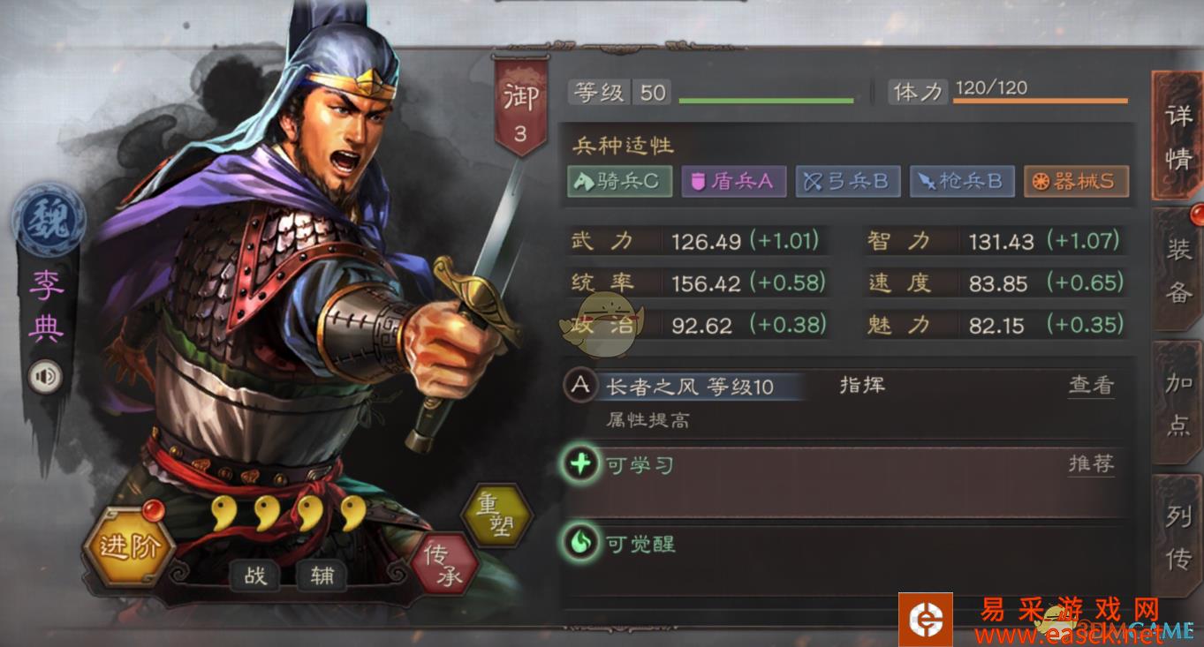The image size is (1204, 647).
Task: Click the 推荐 recommendation link
Action: 1091,464
